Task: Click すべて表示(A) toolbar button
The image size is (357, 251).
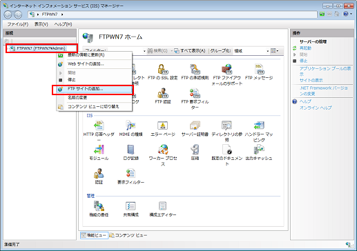Action: click(x=190, y=51)
